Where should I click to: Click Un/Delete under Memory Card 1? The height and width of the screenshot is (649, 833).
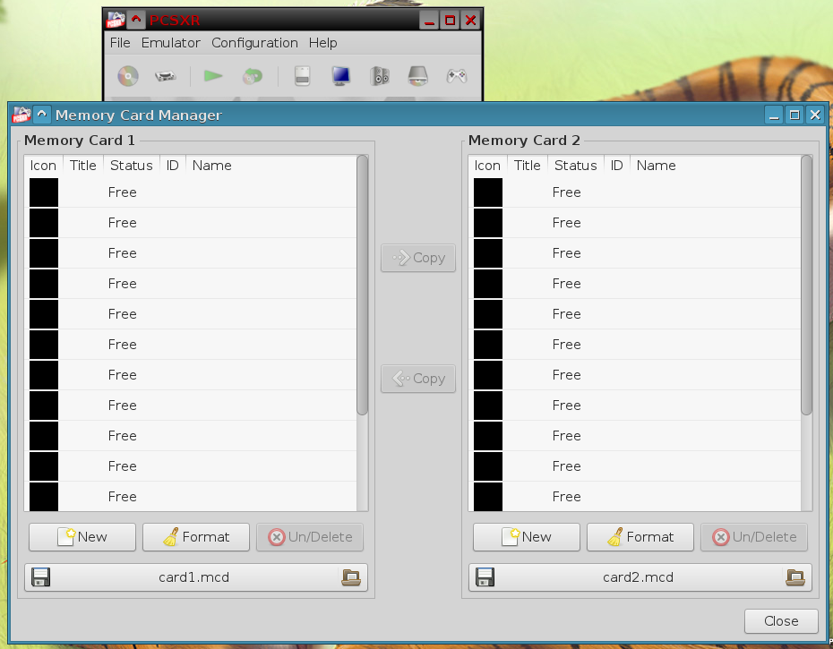(x=310, y=537)
